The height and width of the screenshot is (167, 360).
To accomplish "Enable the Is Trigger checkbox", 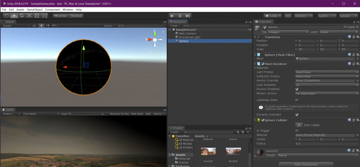I will point(297,131).
